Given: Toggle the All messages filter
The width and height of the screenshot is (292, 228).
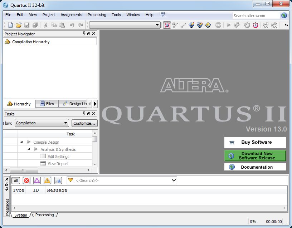Looking at the screenshot, I should (x=16, y=180).
